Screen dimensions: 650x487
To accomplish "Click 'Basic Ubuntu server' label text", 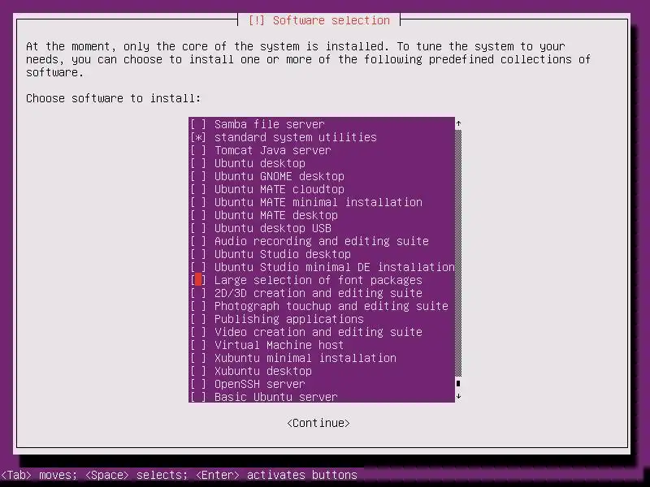I will coord(275,397).
